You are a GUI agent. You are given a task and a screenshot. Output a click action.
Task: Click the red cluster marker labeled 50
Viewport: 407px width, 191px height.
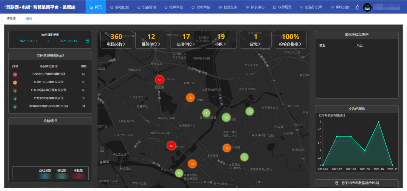[x=160, y=80]
